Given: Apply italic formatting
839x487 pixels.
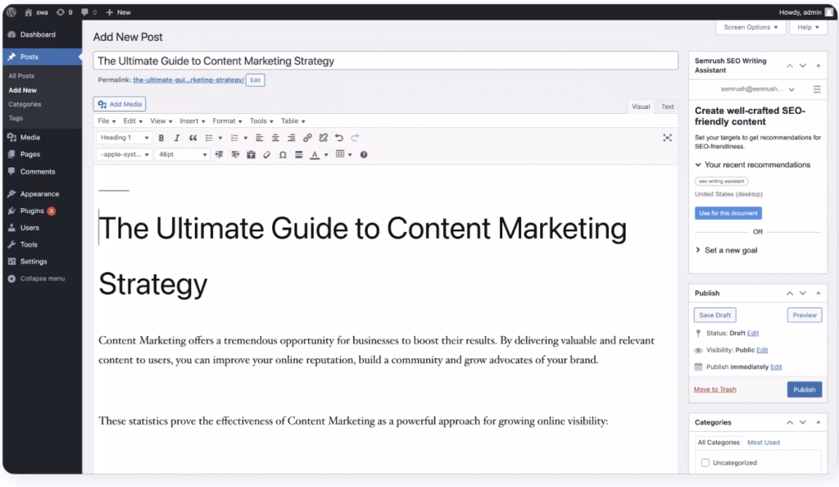Looking at the screenshot, I should 177,138.
